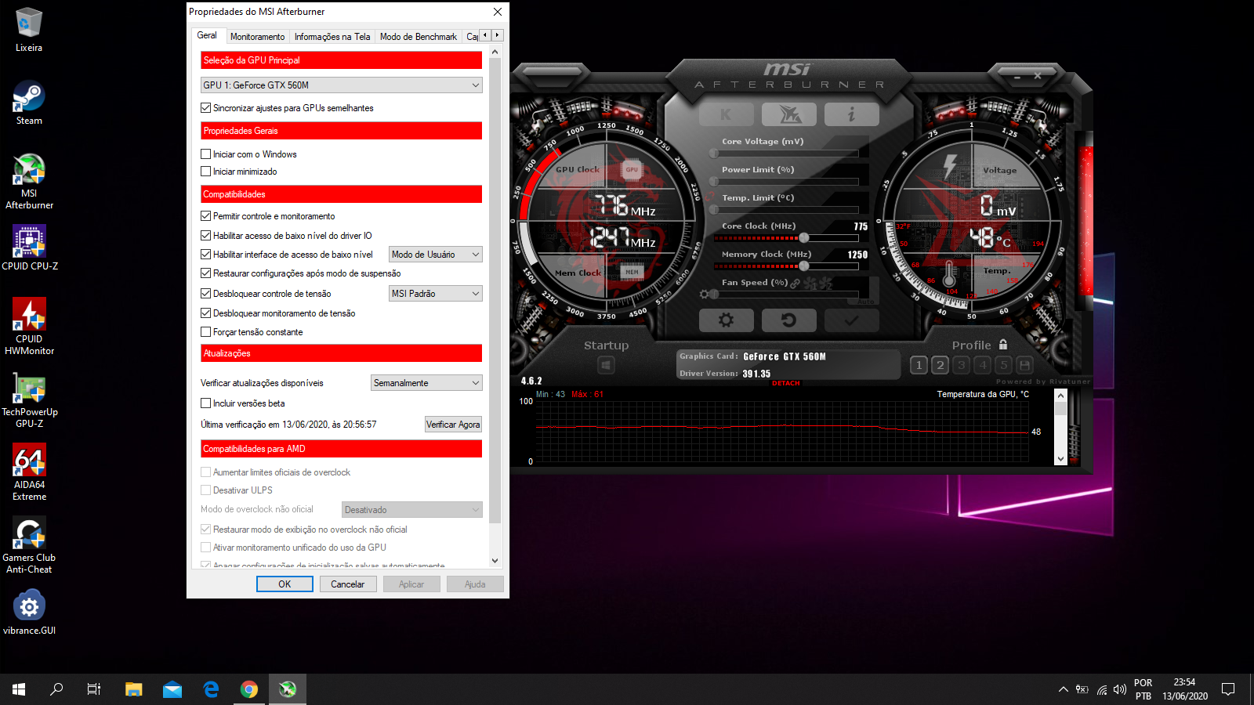Open the Modo de Usuário dropdown
Image resolution: width=1254 pixels, height=705 pixels.
[x=435, y=255]
